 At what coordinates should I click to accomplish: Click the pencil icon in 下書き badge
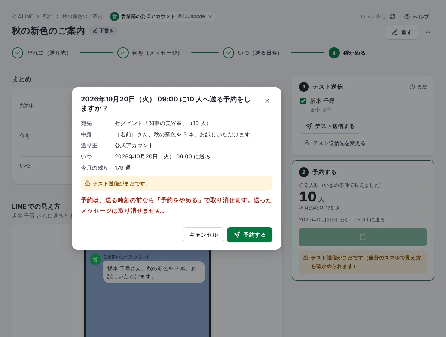(95, 31)
